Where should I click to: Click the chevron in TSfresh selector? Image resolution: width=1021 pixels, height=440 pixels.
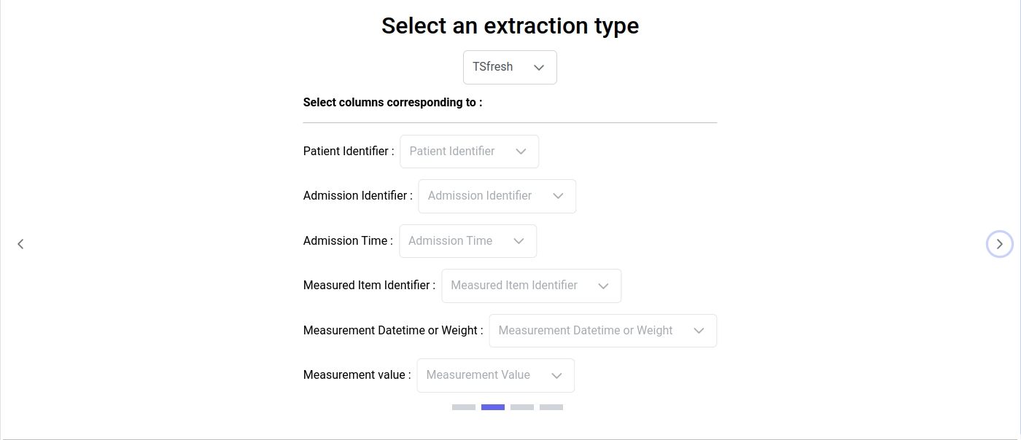539,68
